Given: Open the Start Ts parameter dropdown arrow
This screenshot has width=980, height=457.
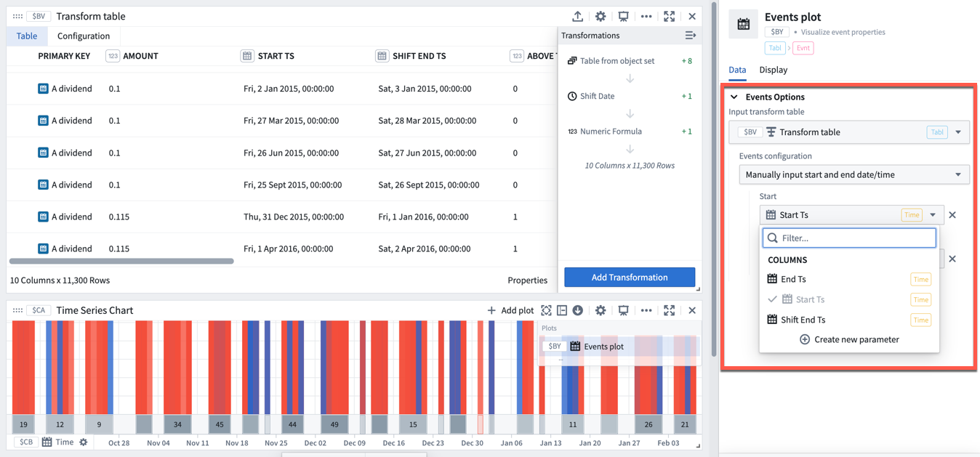Looking at the screenshot, I should (933, 215).
